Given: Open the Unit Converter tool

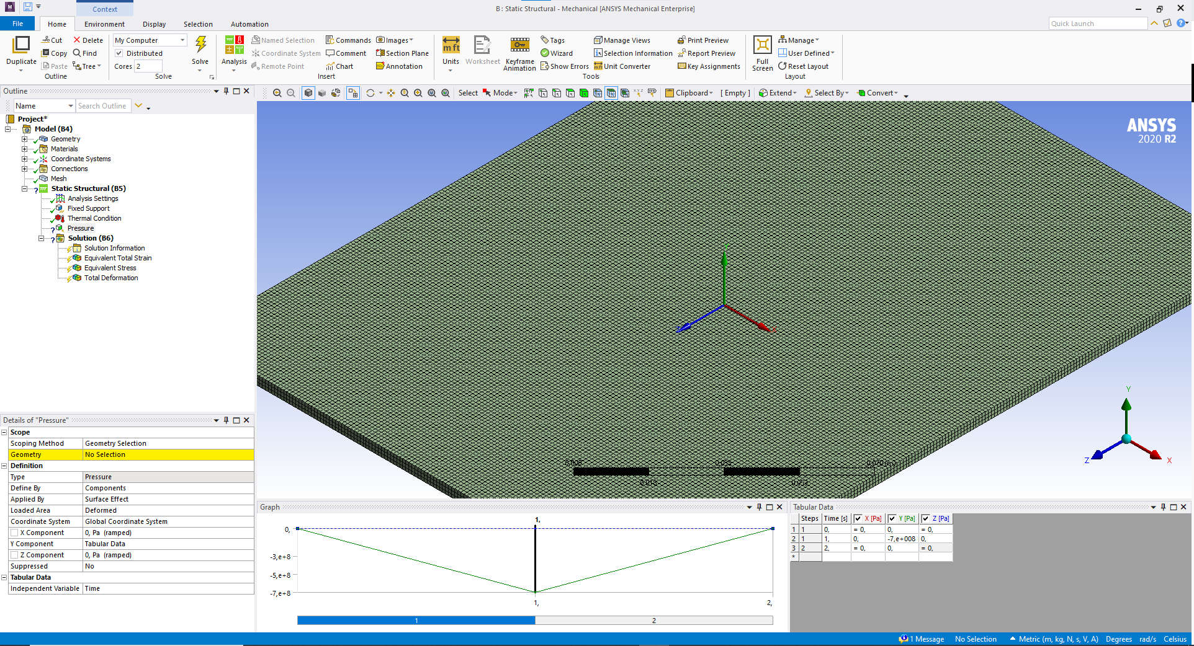Looking at the screenshot, I should [622, 66].
